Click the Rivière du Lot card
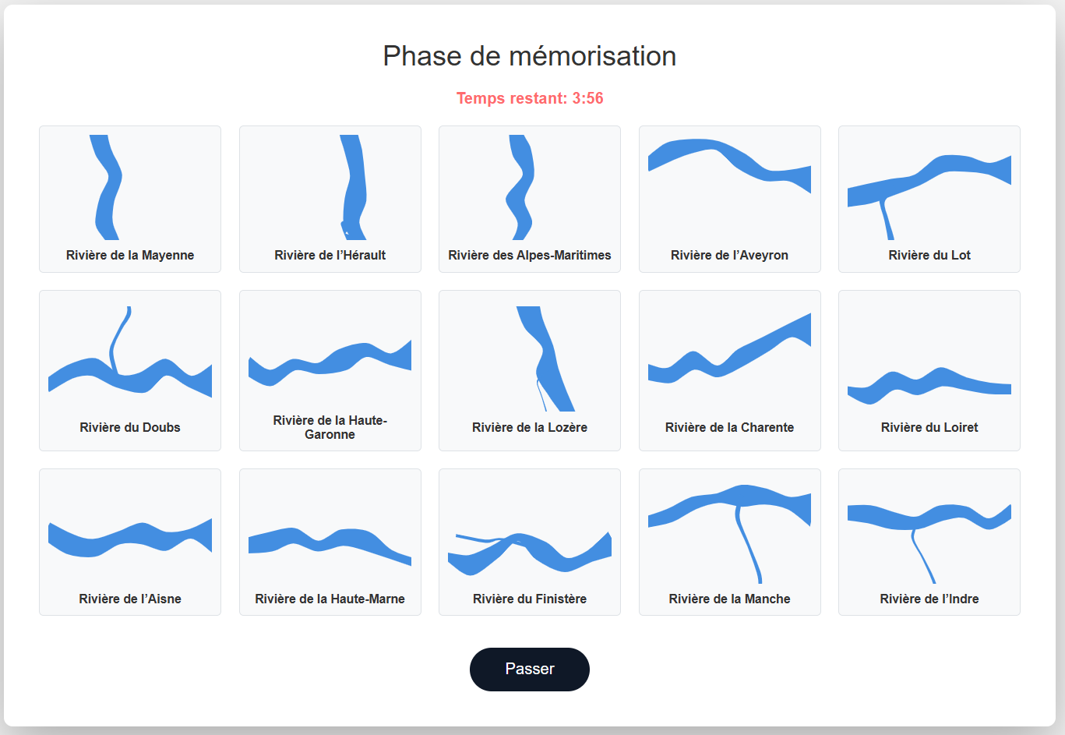This screenshot has width=1065, height=735. click(x=929, y=199)
